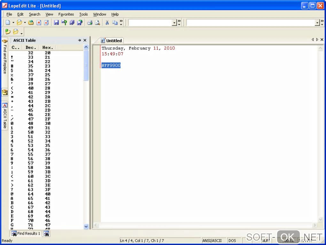326x245 pixels.
Task: Sort by the C.. column header
Action: 16,48
